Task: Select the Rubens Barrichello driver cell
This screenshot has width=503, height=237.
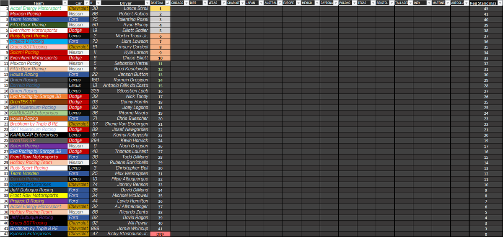Action: tap(125, 162)
